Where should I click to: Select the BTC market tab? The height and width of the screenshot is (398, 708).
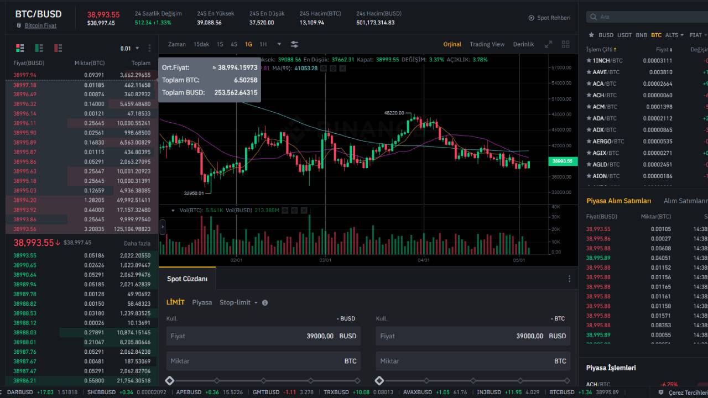tap(656, 35)
